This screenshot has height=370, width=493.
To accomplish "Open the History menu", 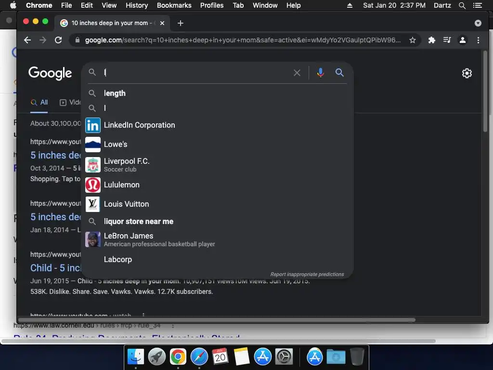I will tap(137, 5).
